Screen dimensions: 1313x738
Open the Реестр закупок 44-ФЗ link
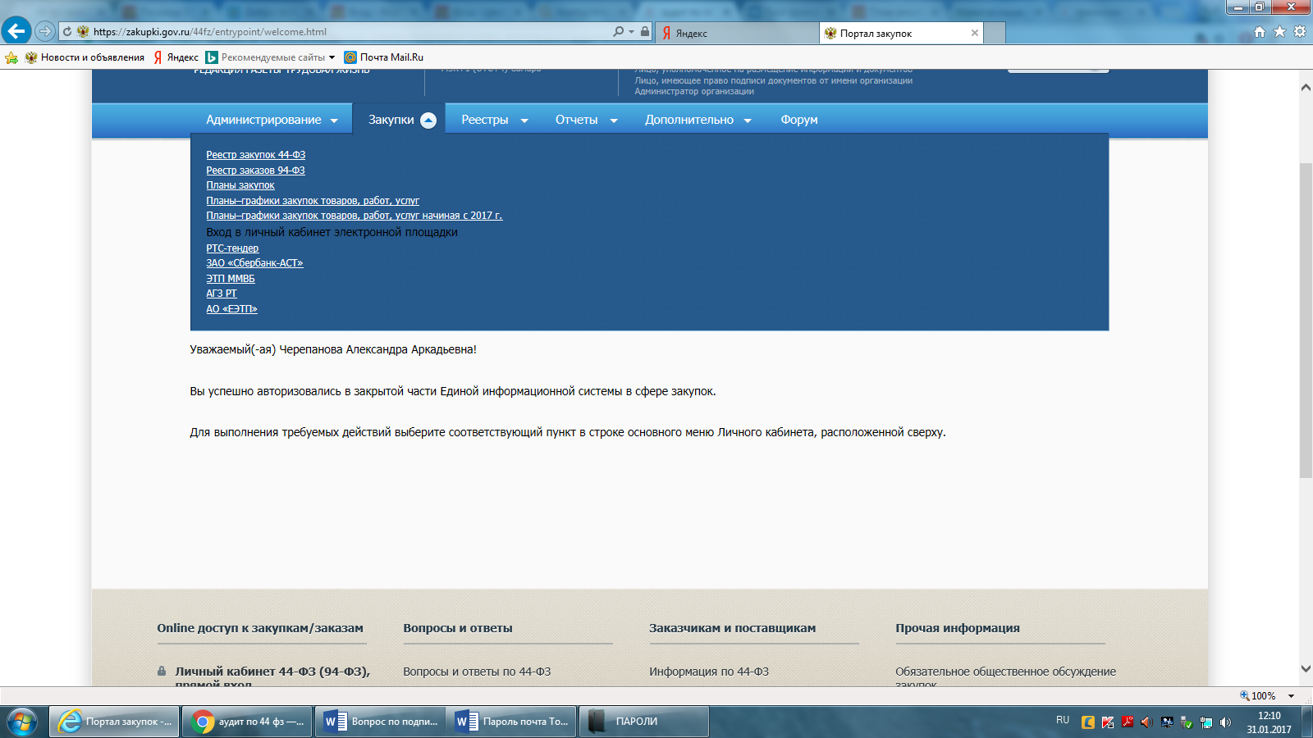point(255,155)
